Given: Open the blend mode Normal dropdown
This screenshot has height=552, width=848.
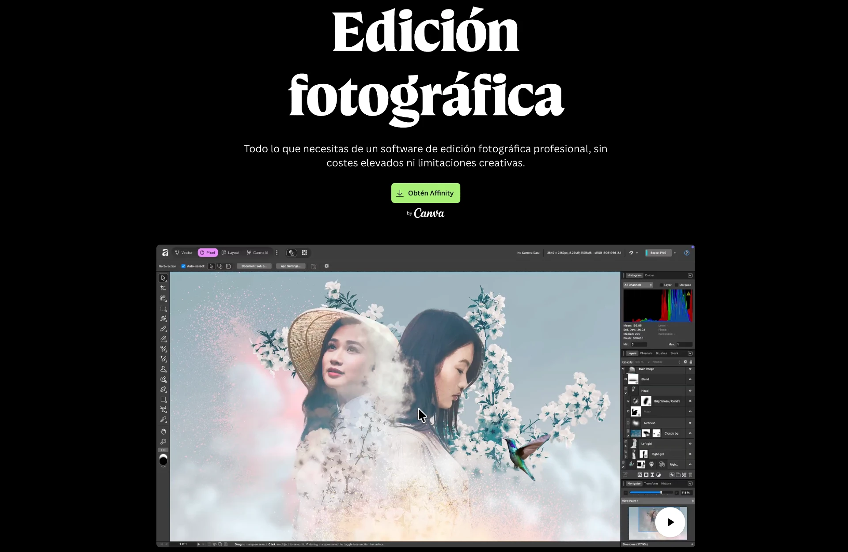Looking at the screenshot, I should [x=666, y=362].
